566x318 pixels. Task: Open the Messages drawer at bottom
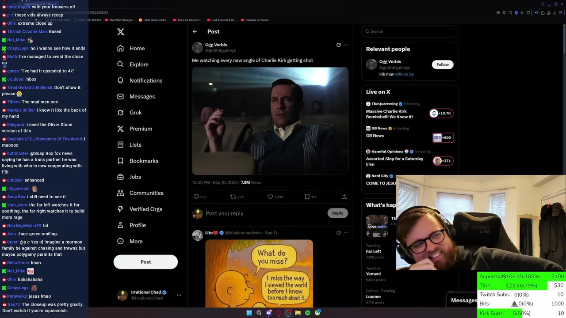point(463,300)
